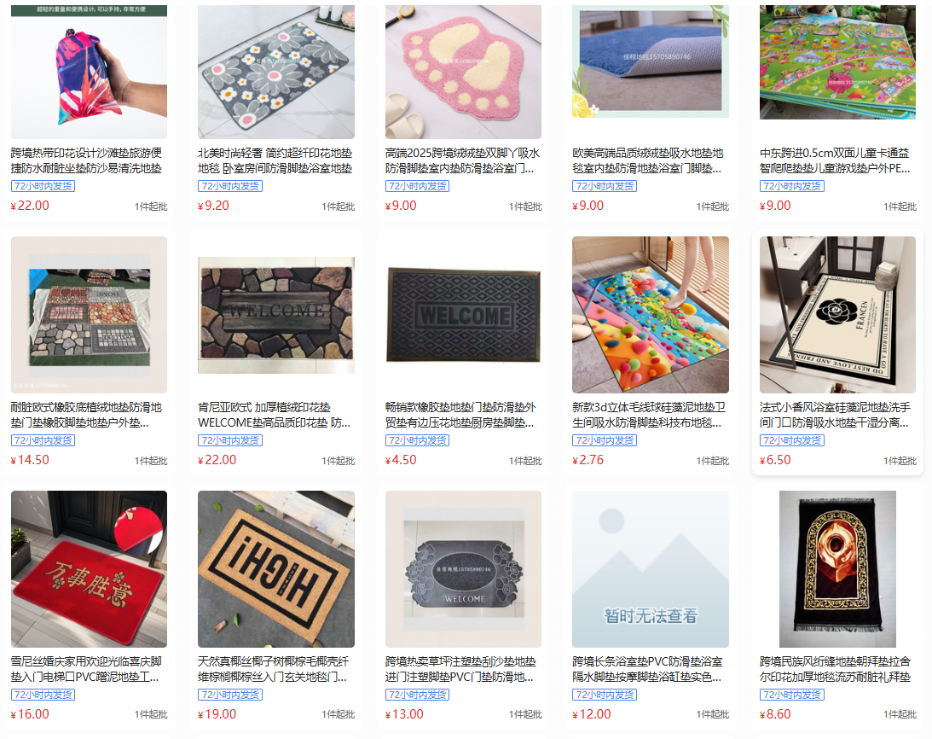The image size is (932, 739).
Task: Select the camellia FRANCEN bathroom mat image
Action: [x=837, y=315]
